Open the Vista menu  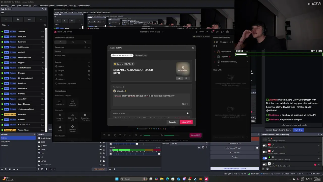(19, 6)
